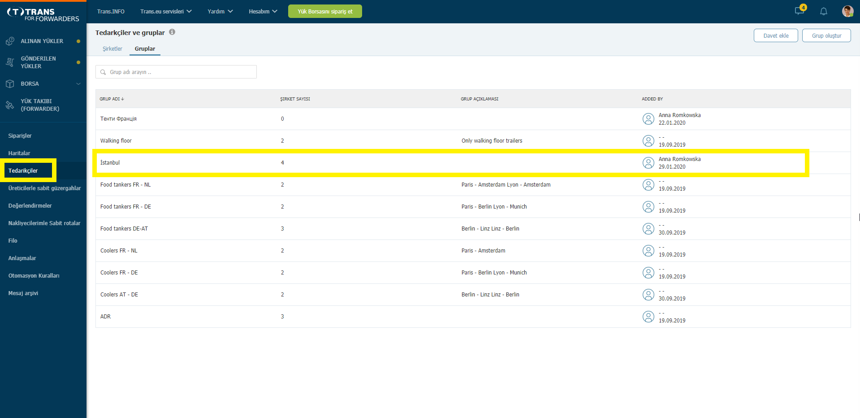Switch to the Gruplar tab
Viewport: 860px width, 418px height.
pos(145,49)
